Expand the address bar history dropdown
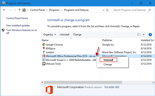Viewport: 155px width, 96px height. pyautogui.click(x=103, y=10)
